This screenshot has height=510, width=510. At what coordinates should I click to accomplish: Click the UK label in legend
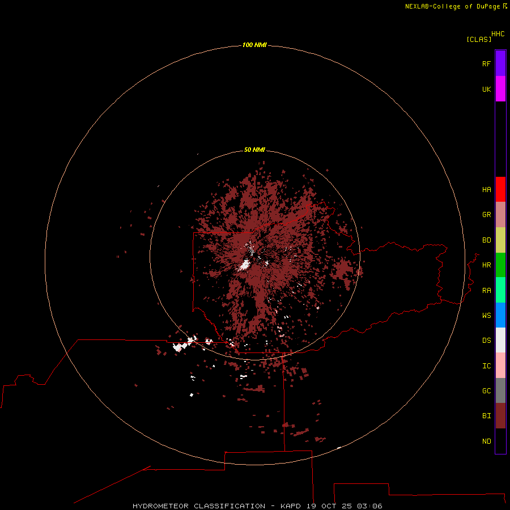[x=486, y=90]
